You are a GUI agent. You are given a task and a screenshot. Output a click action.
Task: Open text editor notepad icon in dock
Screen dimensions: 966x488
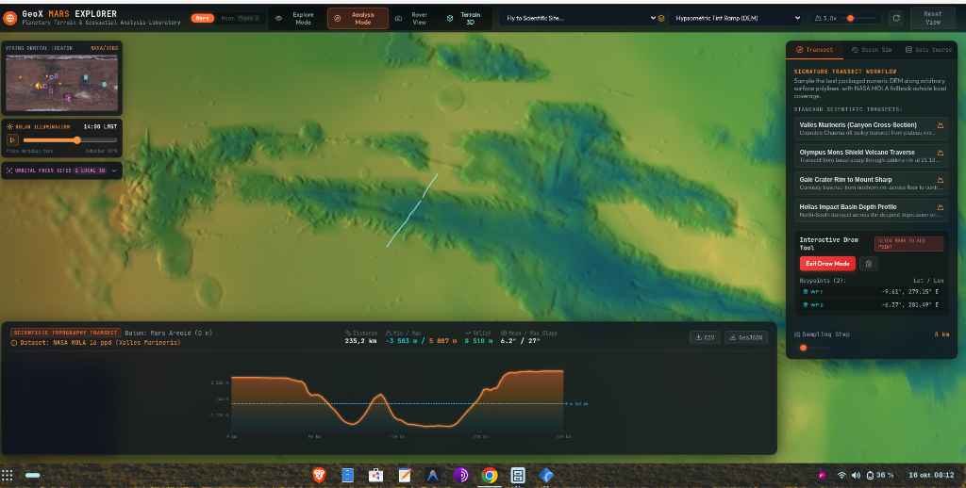[404, 475]
